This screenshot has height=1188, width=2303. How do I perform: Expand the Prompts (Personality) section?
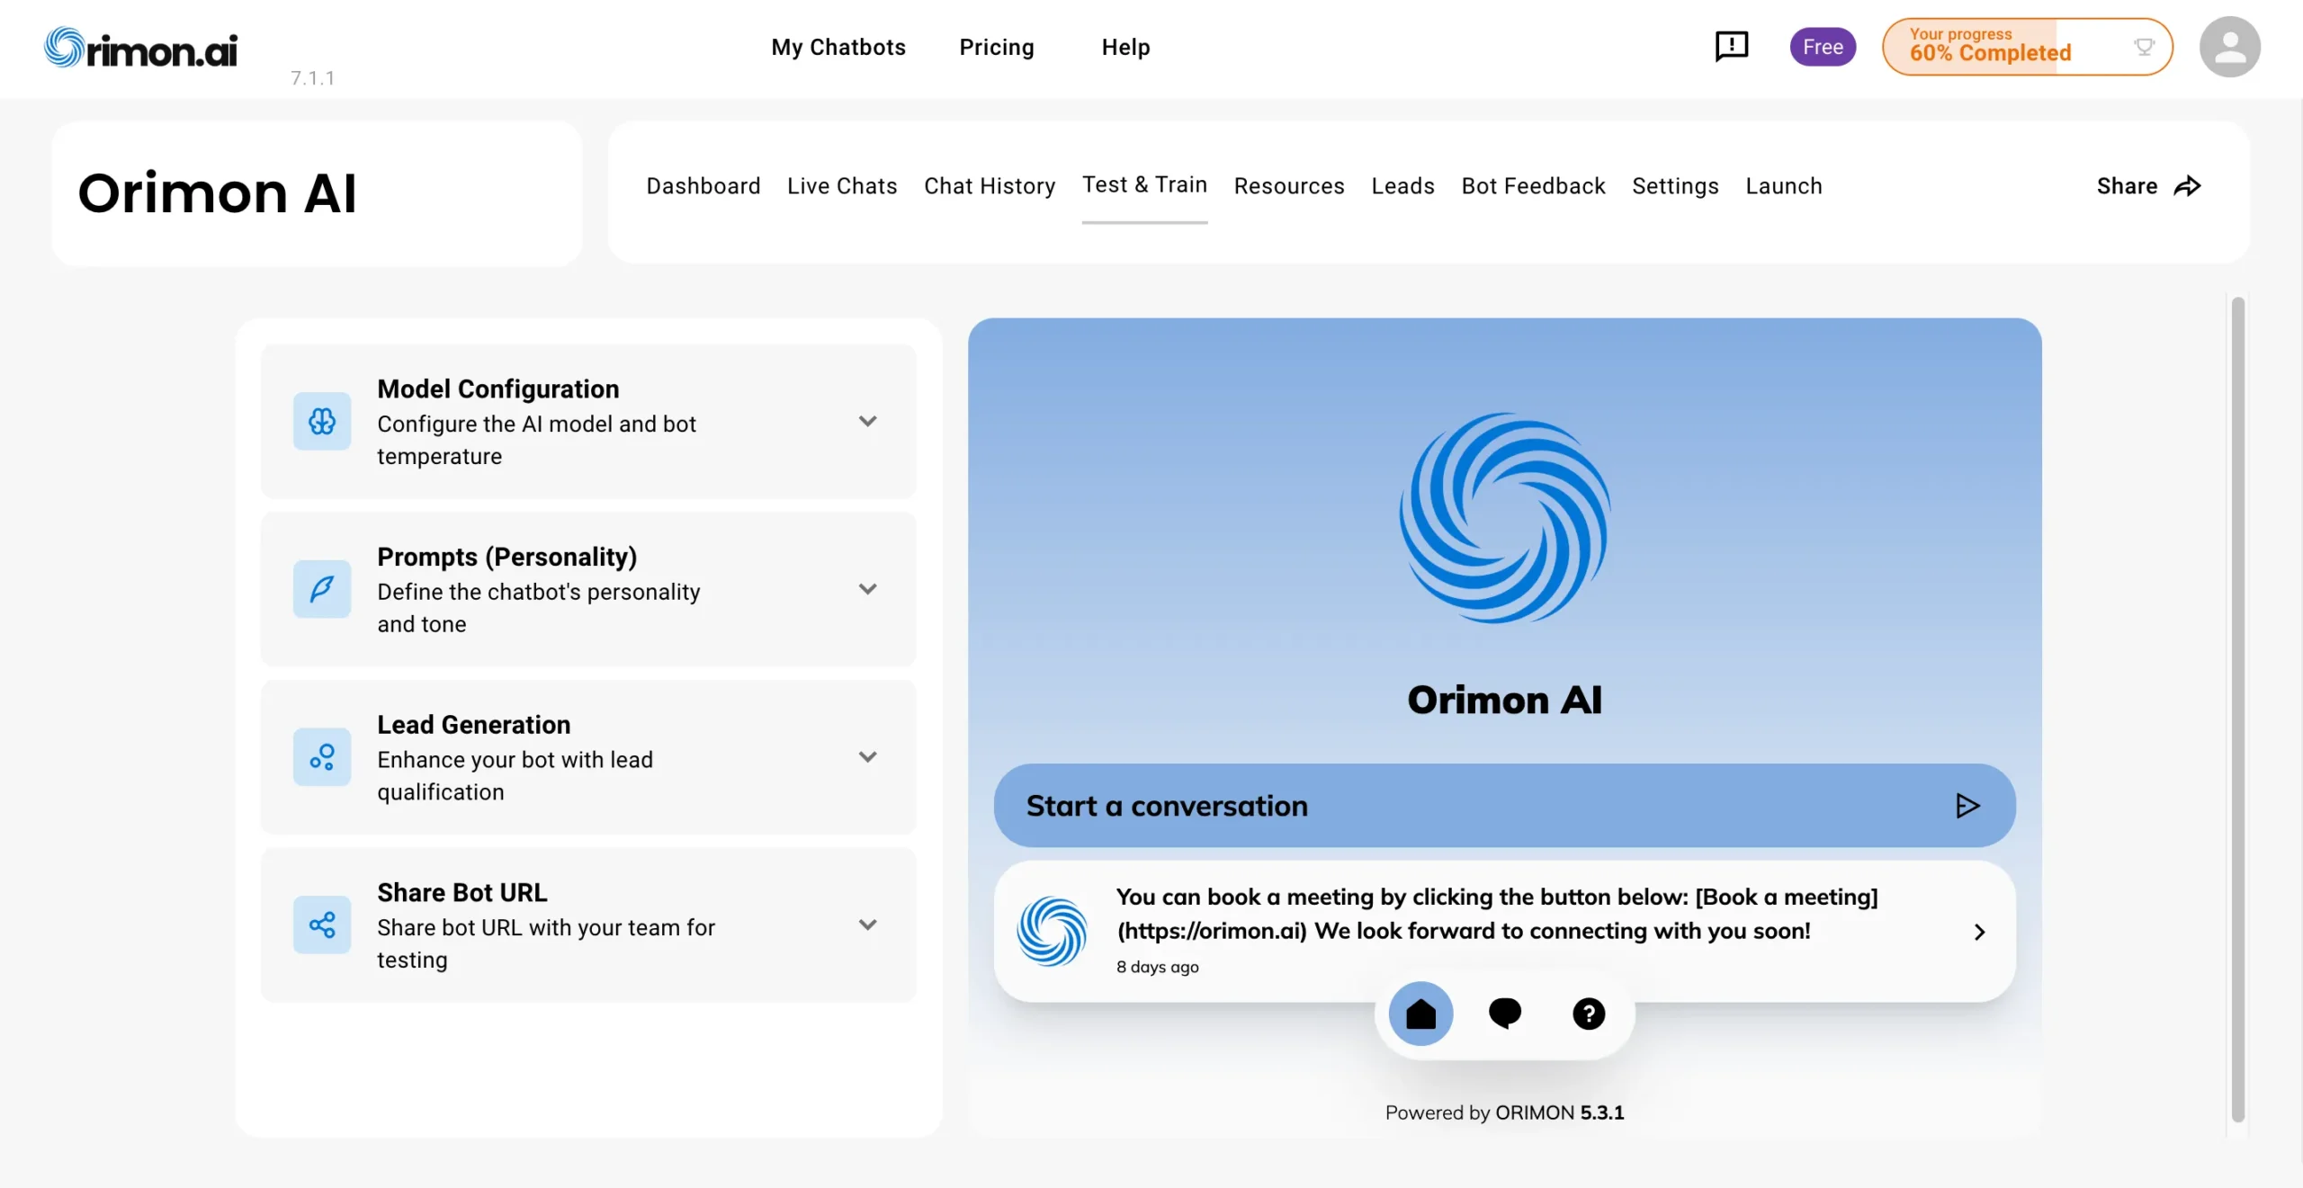[x=867, y=588]
